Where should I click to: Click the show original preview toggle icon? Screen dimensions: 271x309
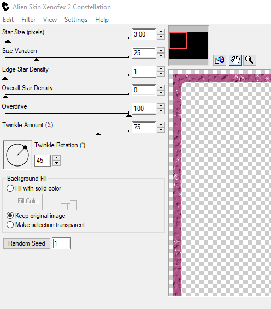click(220, 60)
